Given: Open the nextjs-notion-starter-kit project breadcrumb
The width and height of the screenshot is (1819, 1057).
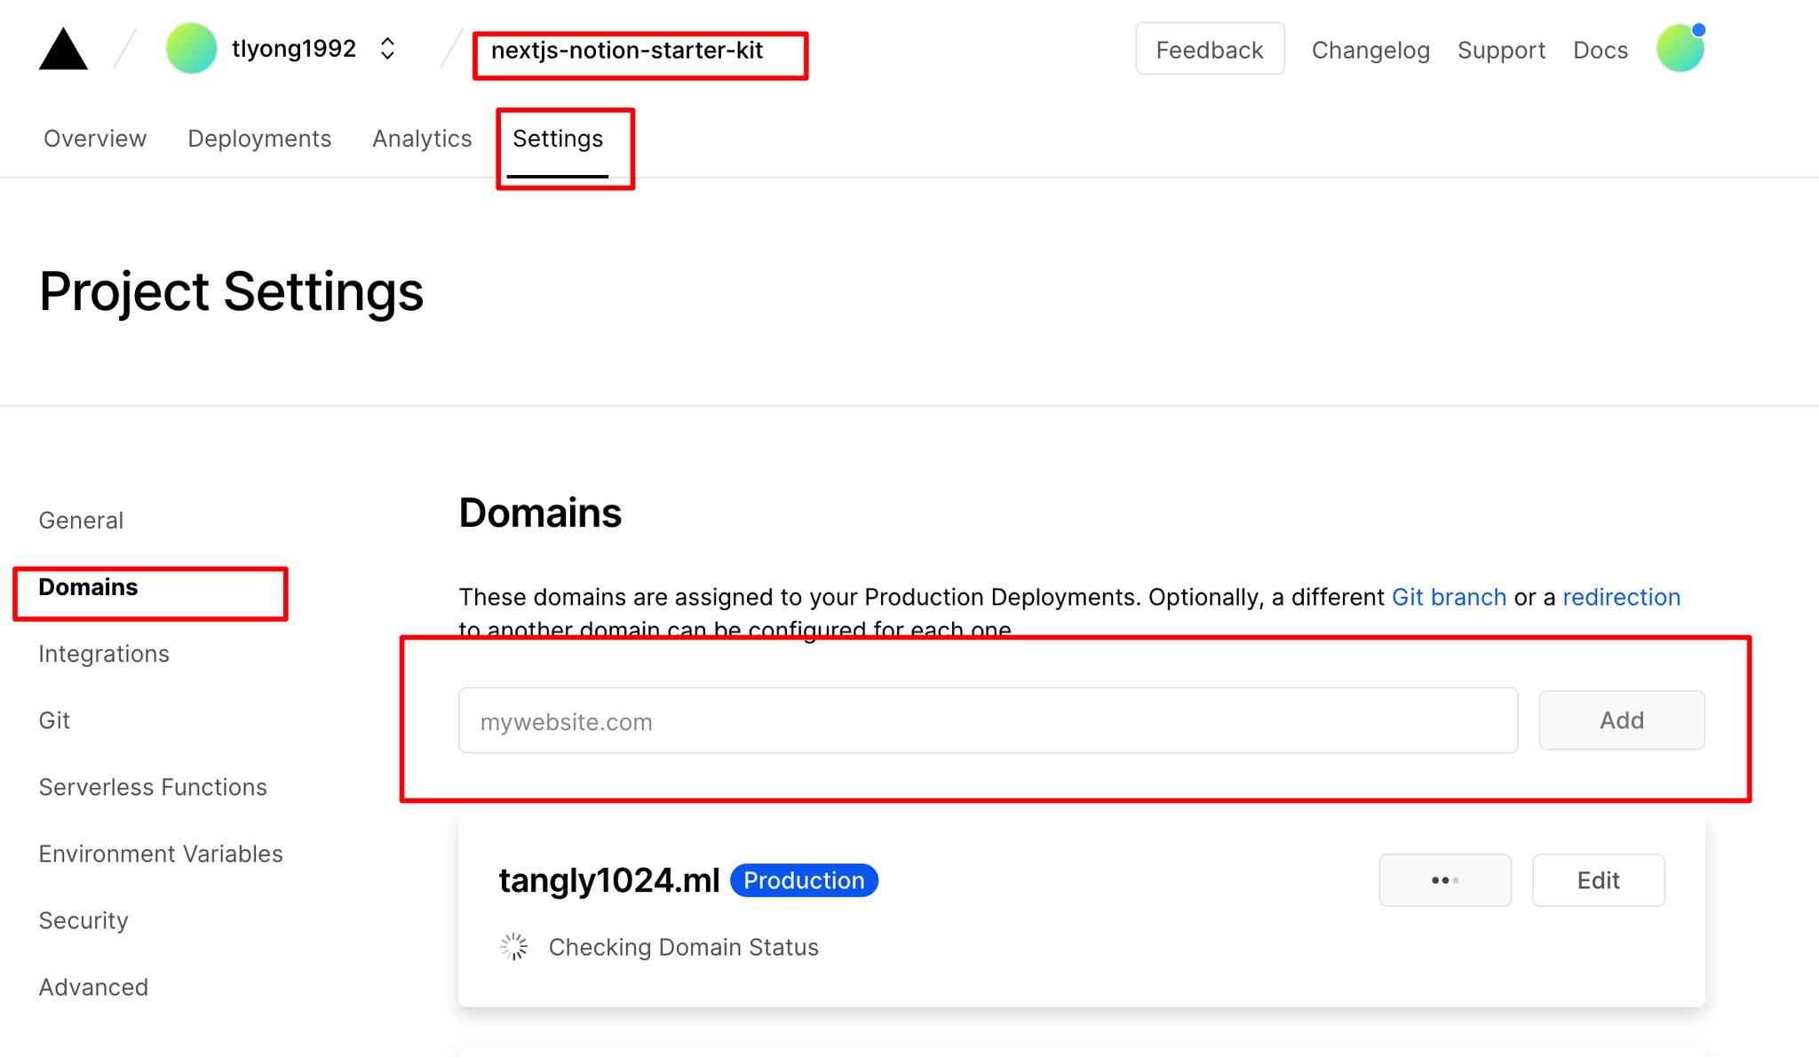Looking at the screenshot, I should 627,51.
